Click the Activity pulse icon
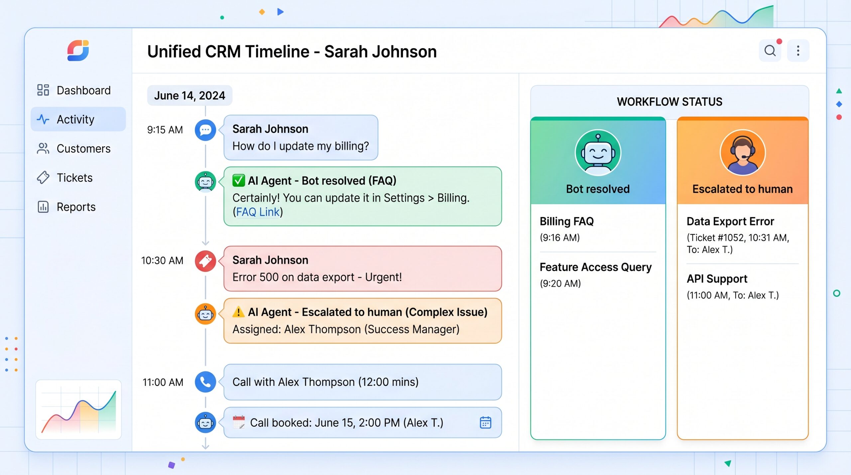 pos(43,119)
